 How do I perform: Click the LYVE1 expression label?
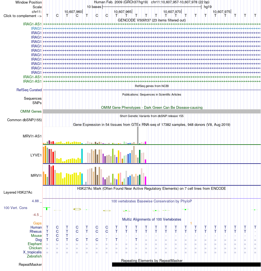[x=36, y=155]
